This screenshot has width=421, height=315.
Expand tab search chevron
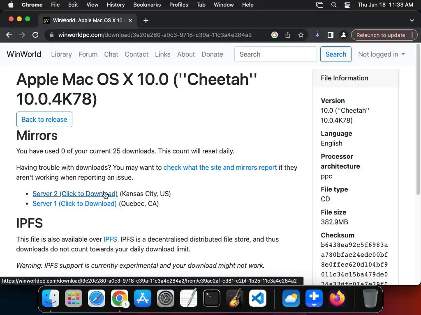coord(412,21)
